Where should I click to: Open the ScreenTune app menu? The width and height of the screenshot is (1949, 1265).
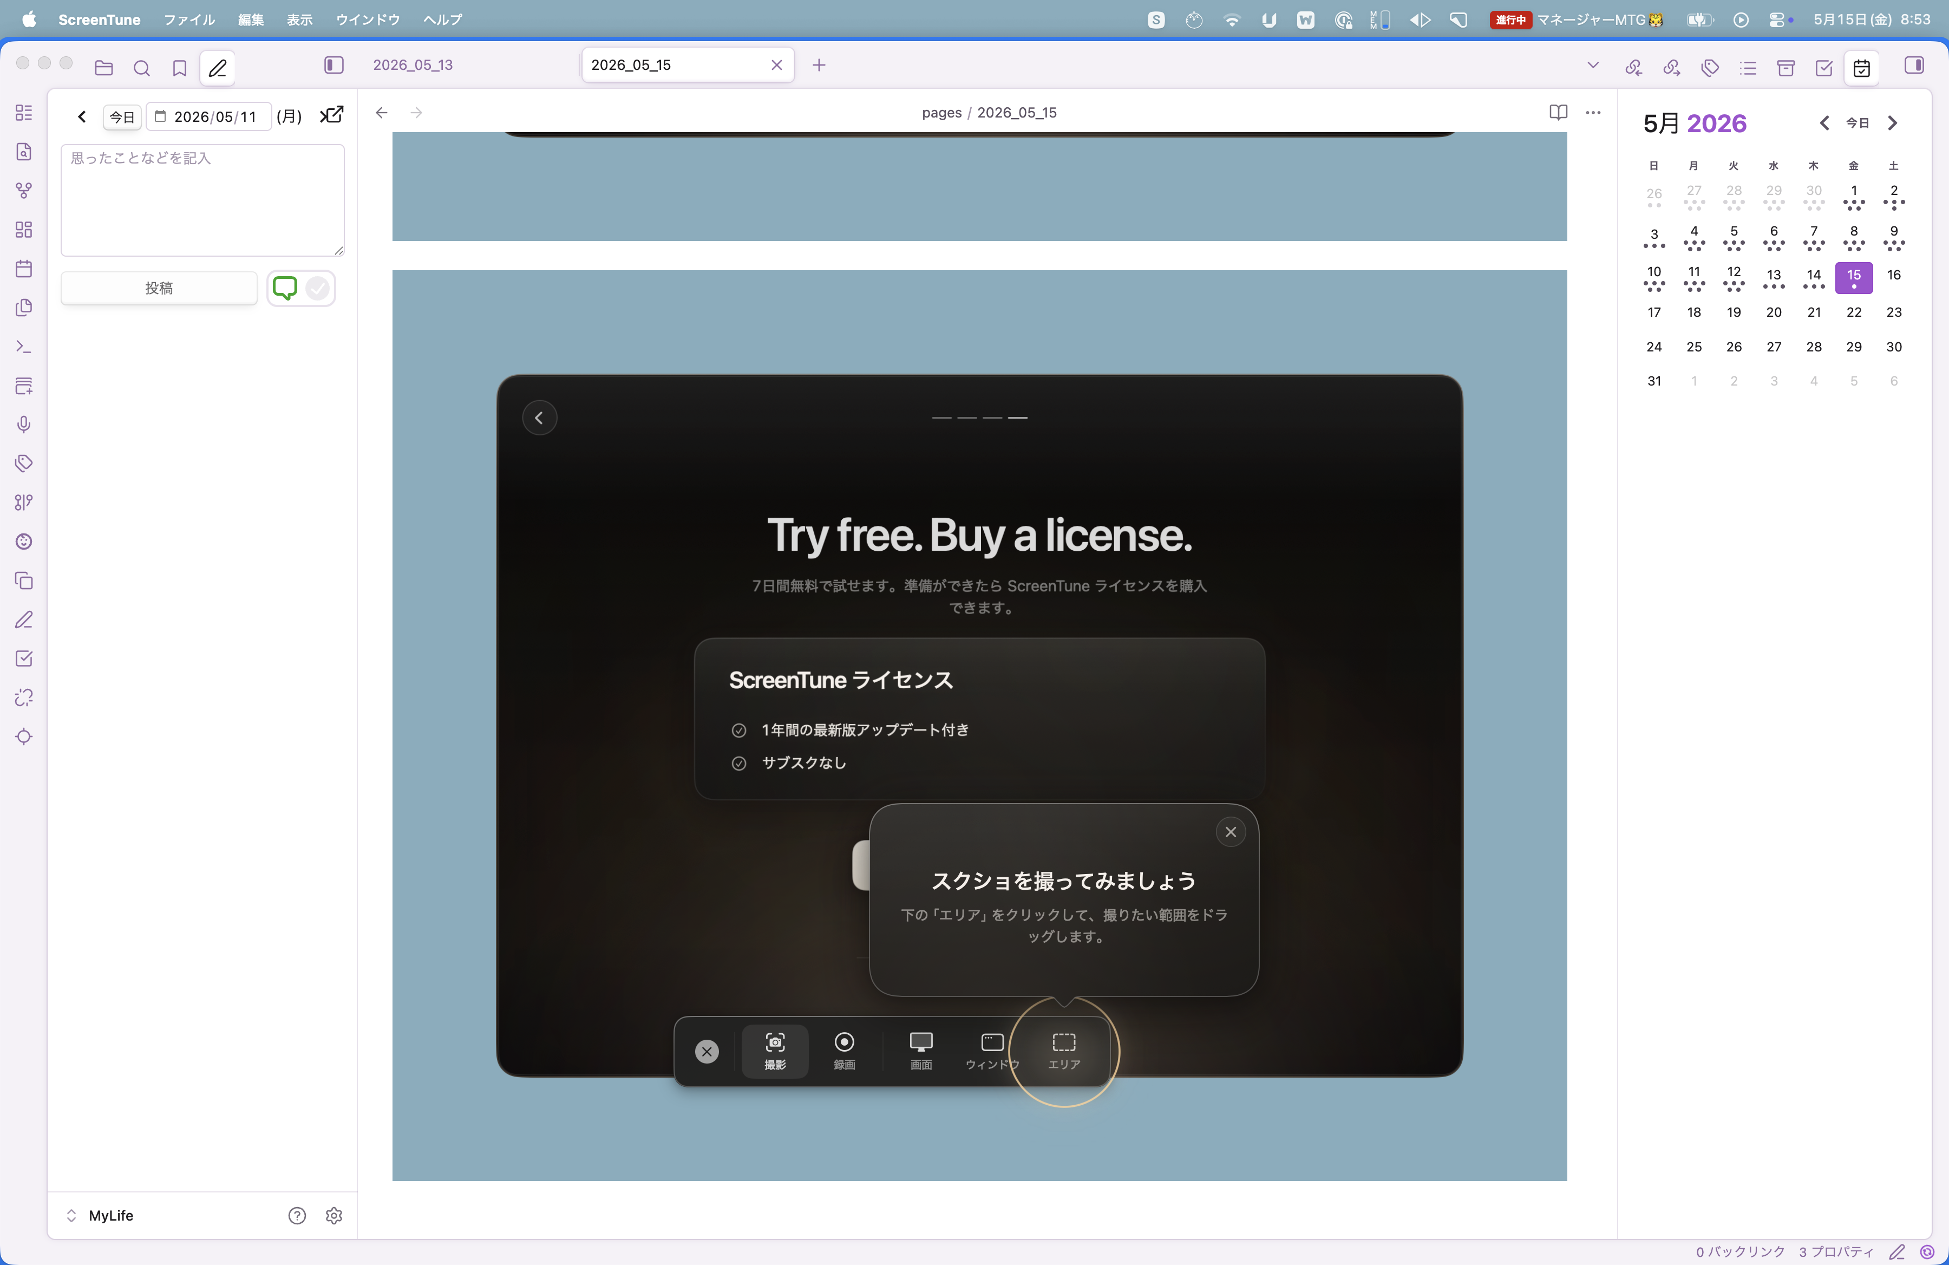[99, 19]
